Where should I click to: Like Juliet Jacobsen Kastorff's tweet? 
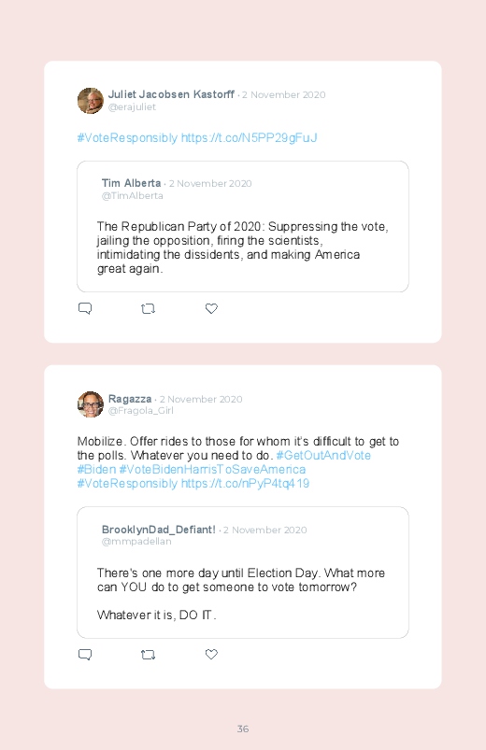[x=211, y=308]
